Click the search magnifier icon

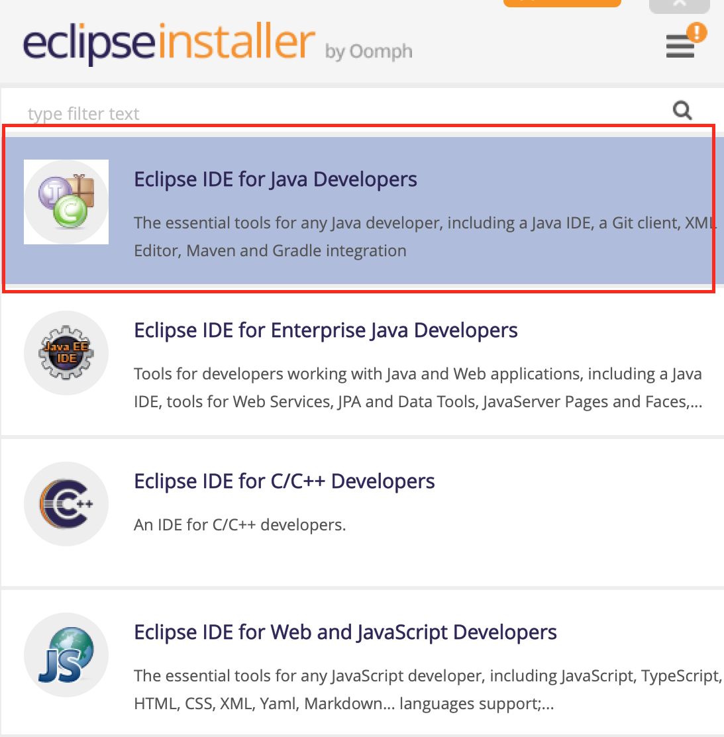[682, 111]
